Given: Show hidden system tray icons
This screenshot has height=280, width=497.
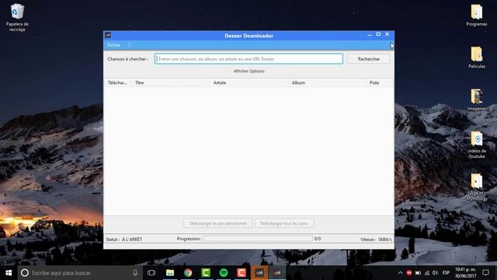Looking at the screenshot, I should coord(401,273).
